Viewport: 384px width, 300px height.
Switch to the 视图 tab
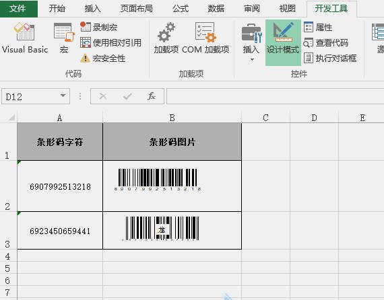[x=287, y=9]
